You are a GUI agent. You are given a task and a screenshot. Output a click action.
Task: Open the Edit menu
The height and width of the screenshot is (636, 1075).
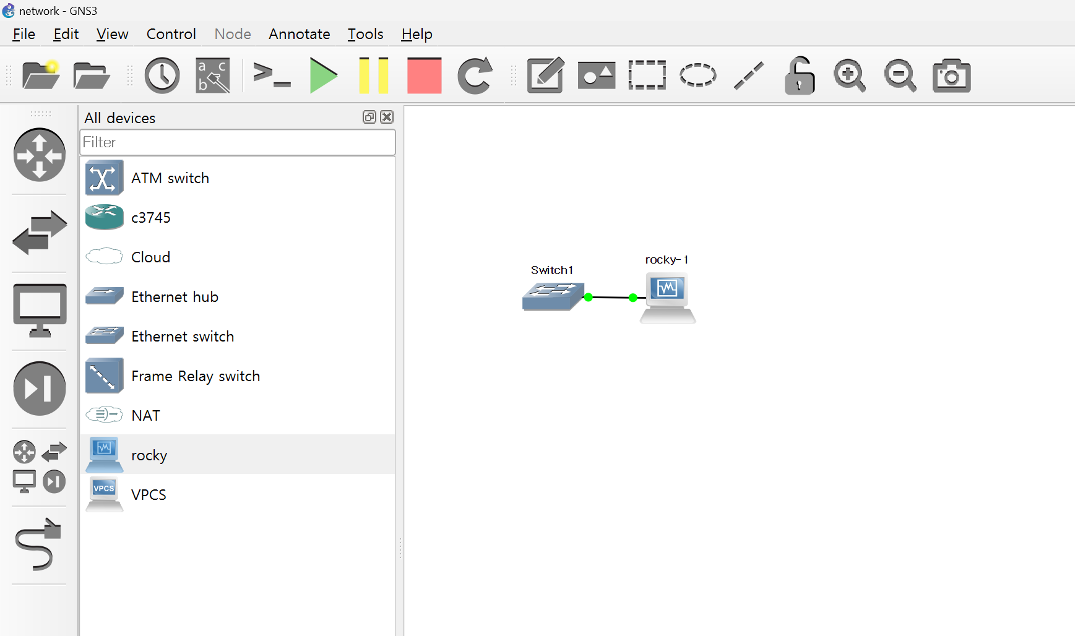[x=66, y=34]
